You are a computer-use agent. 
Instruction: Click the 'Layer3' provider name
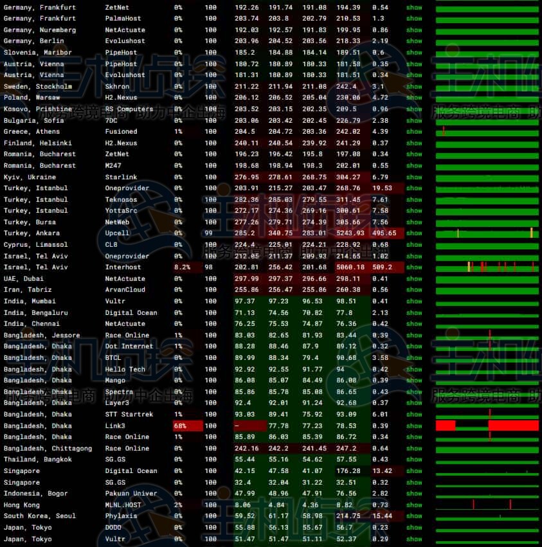117,403
